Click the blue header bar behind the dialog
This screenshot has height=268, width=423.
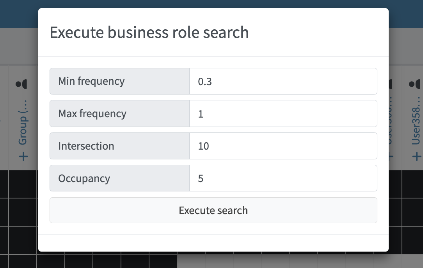coord(19,14)
